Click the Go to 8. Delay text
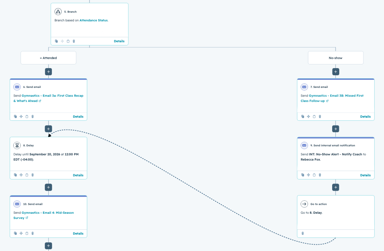The width and height of the screenshot is (384, 251). click(x=312, y=213)
